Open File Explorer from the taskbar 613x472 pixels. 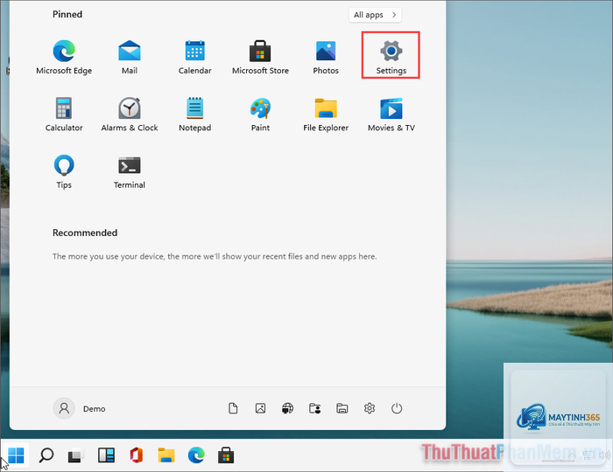coord(166,455)
